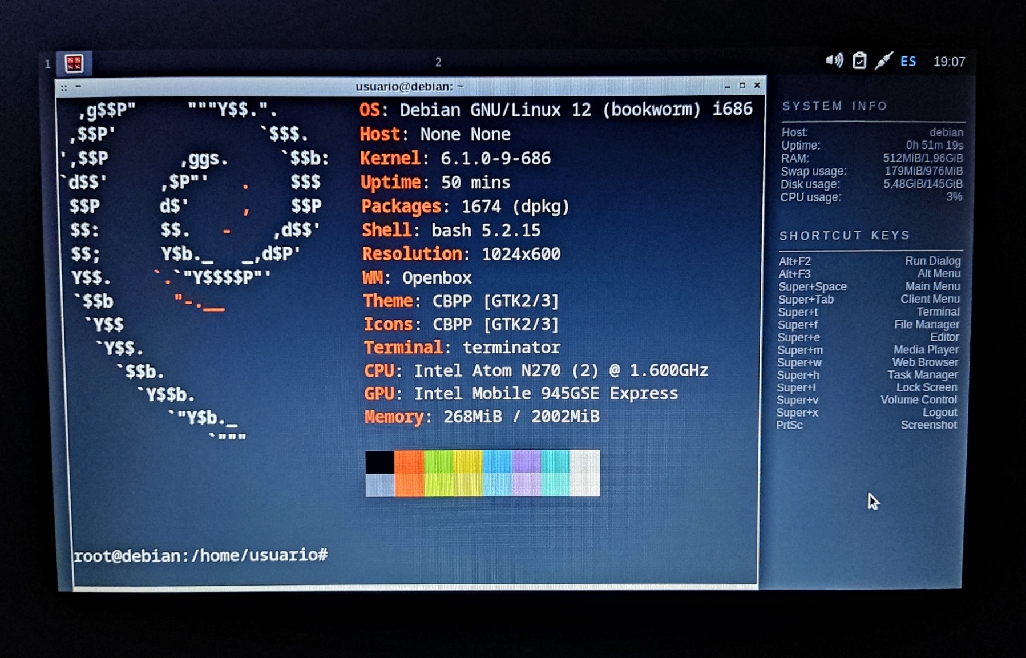Click the Host value 'None None'
This screenshot has width=1026, height=658.
point(465,134)
